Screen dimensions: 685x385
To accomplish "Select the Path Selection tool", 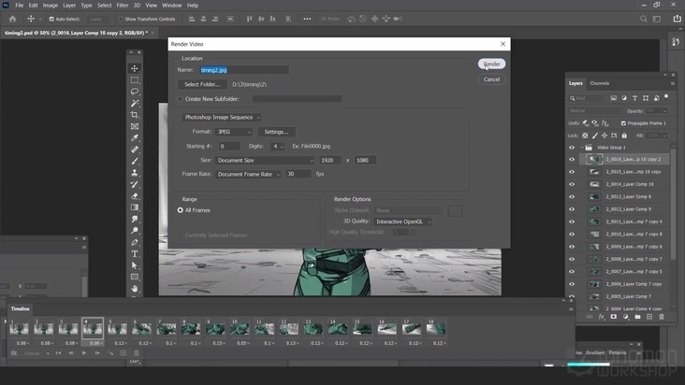I will click(x=135, y=265).
